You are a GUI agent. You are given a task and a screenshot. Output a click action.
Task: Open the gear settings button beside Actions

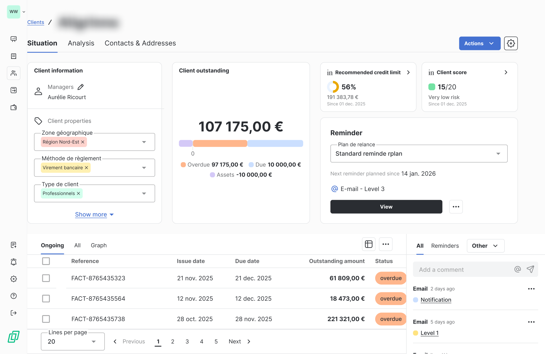pyautogui.click(x=510, y=43)
